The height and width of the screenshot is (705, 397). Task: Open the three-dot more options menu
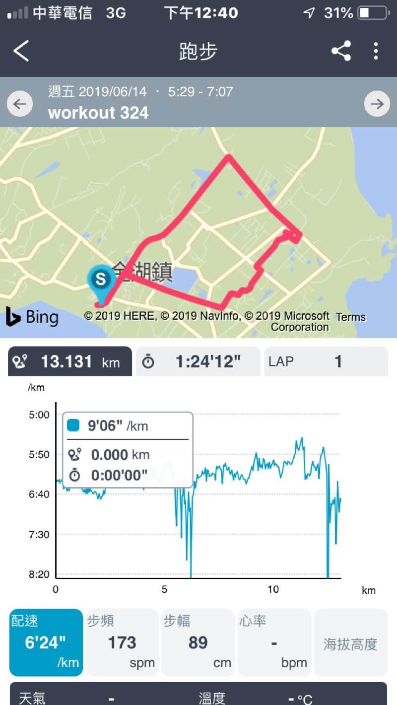(x=376, y=51)
